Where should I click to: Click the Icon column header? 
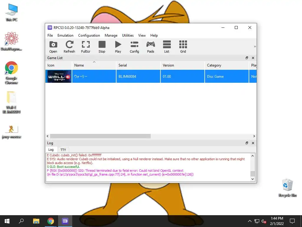tap(59, 65)
